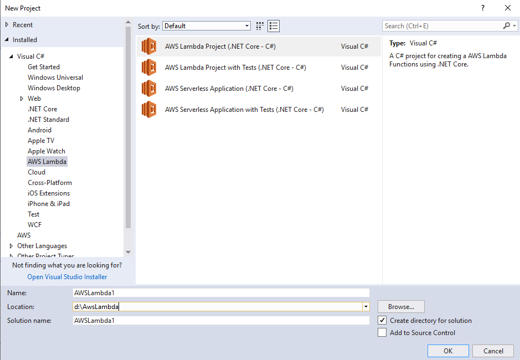520x360 pixels.
Task: Select AWS Lambda category
Action: 47,162
